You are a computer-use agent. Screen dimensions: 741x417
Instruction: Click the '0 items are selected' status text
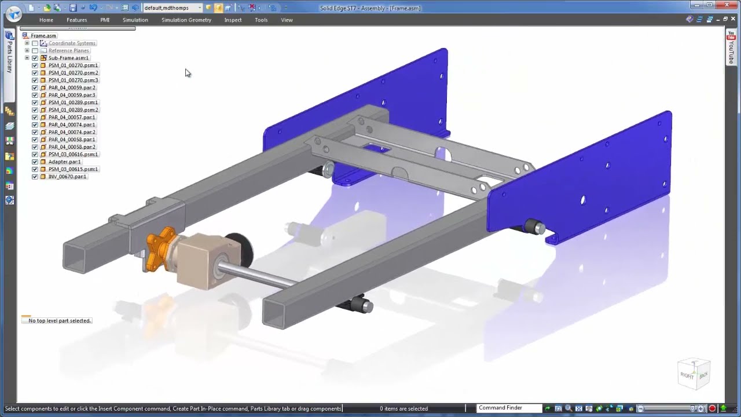(x=403, y=408)
